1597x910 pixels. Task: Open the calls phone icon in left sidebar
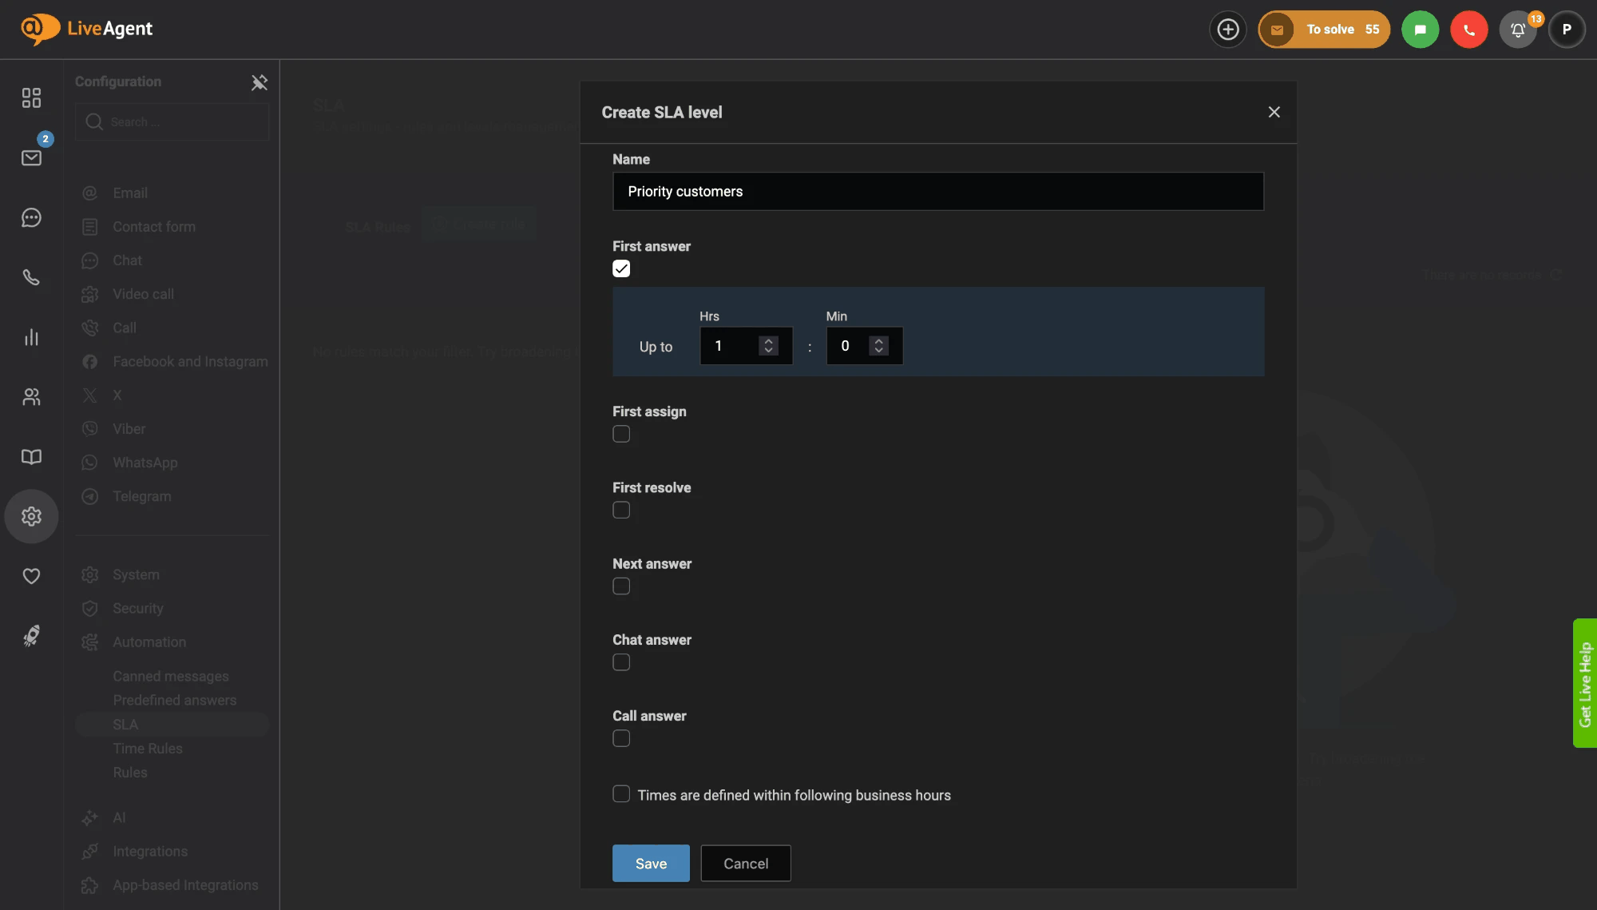click(x=31, y=277)
